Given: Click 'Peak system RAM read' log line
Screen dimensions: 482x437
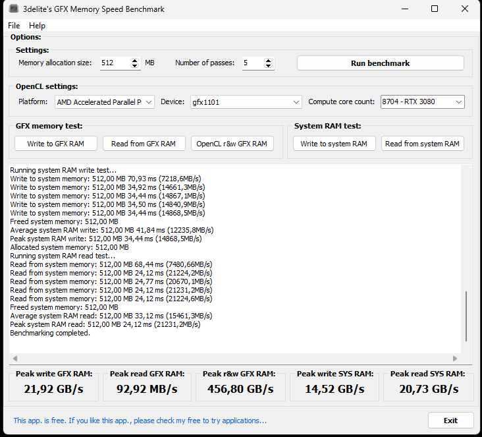Looking at the screenshot, I should click(105, 324).
